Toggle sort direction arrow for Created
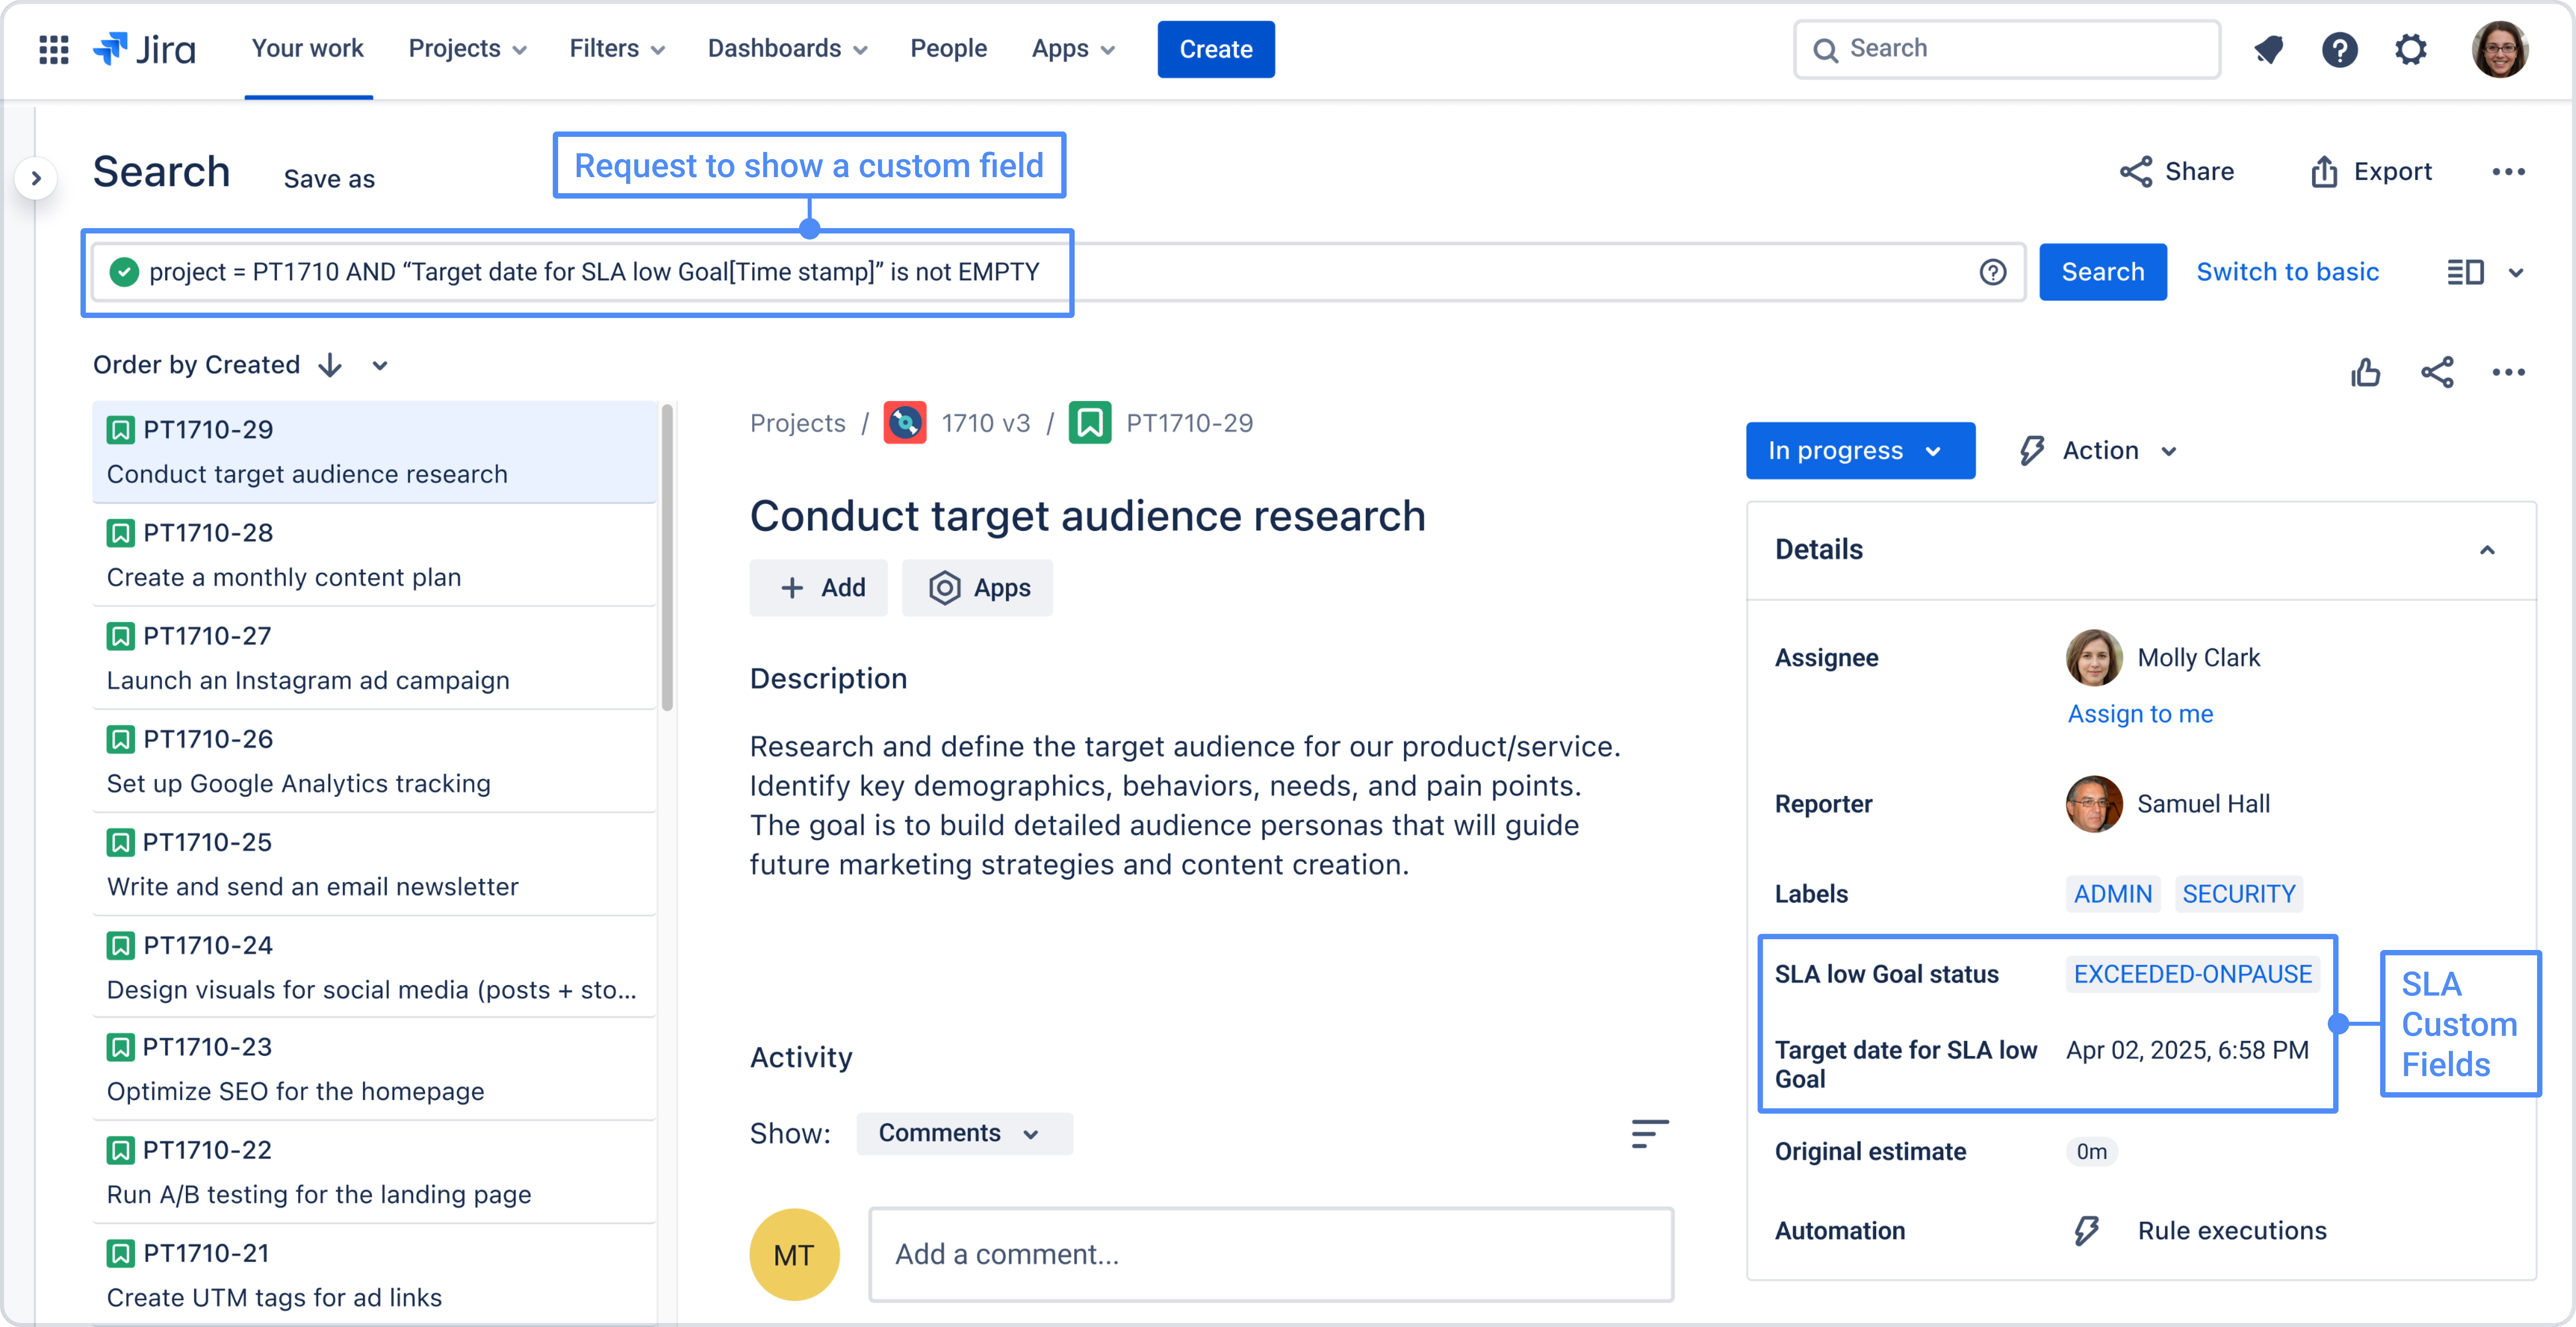2576x1327 pixels. (x=330, y=365)
